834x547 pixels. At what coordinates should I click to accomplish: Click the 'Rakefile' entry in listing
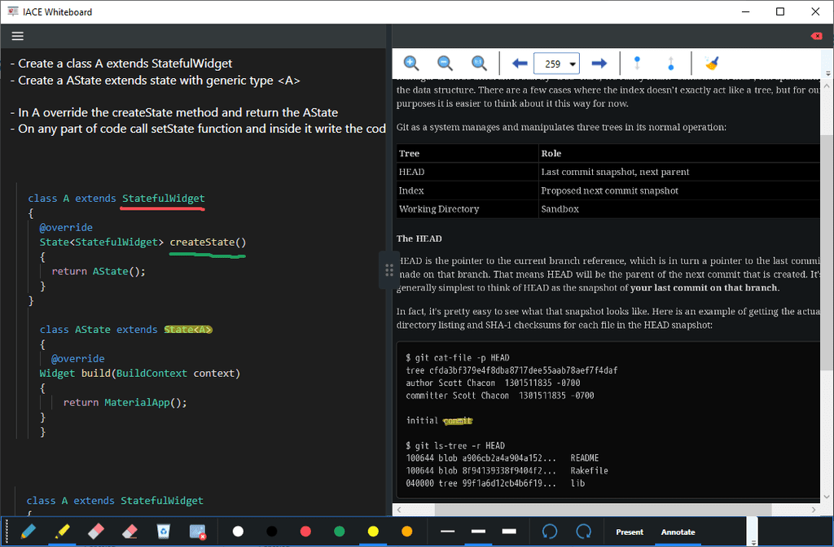(589, 470)
